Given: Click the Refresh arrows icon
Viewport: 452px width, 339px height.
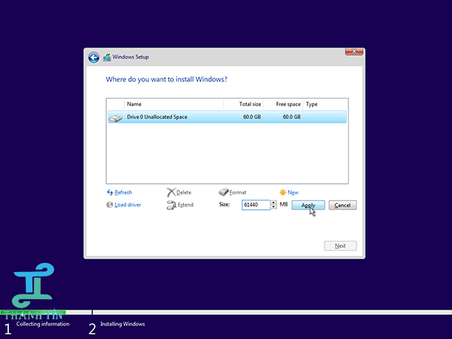Looking at the screenshot, I should coord(110,192).
